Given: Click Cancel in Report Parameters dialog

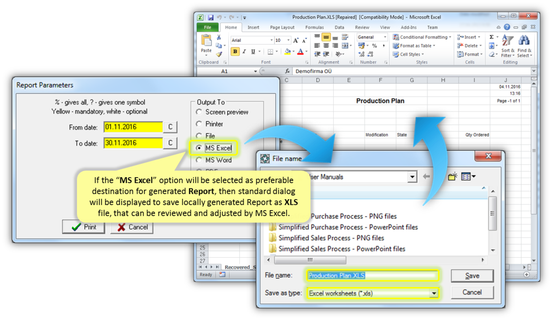Looking at the screenshot, I should (132, 227).
